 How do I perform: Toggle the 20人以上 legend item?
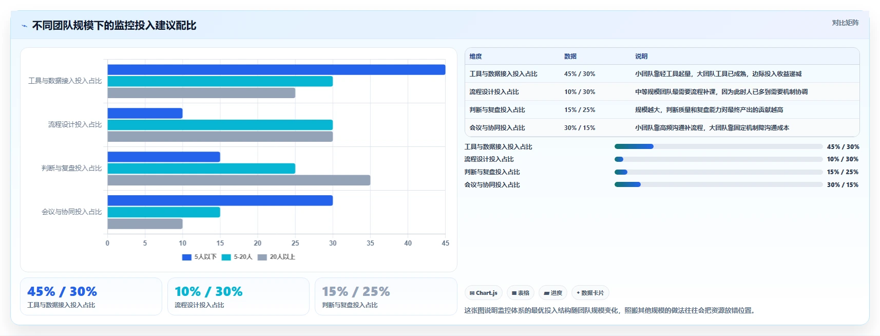coord(276,257)
